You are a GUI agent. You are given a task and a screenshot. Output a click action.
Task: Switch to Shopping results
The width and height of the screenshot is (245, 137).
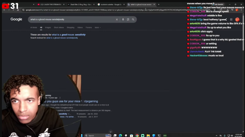tap(71, 27)
